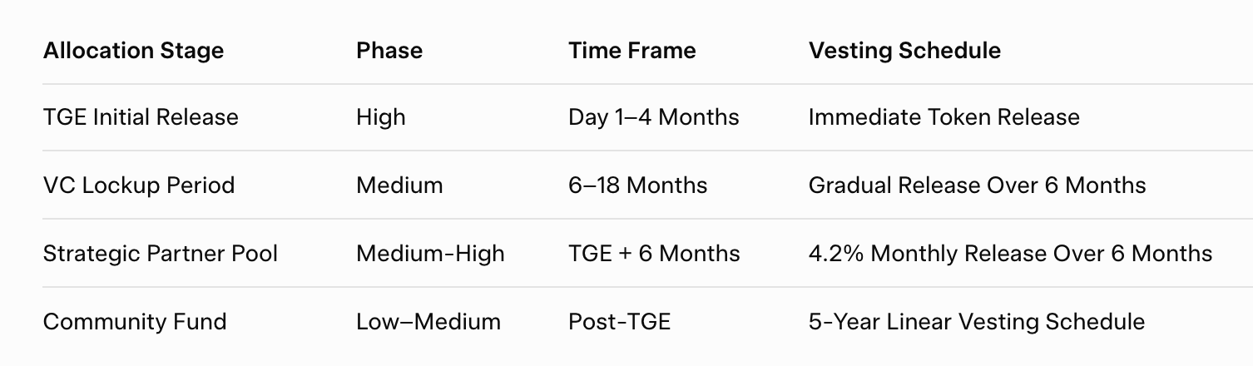Select the Post-TGE time frame cell
1253x366 pixels.
(619, 322)
